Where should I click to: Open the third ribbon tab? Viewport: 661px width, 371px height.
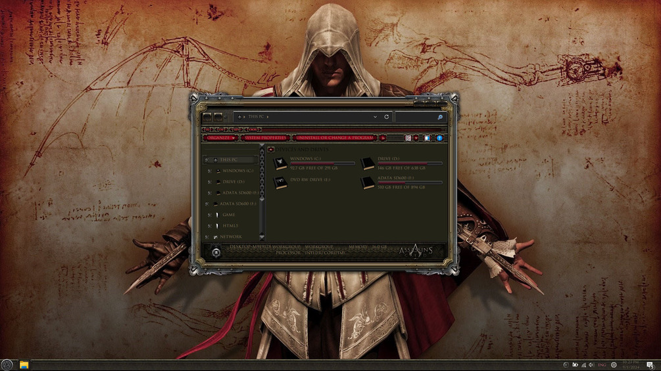[237, 129]
